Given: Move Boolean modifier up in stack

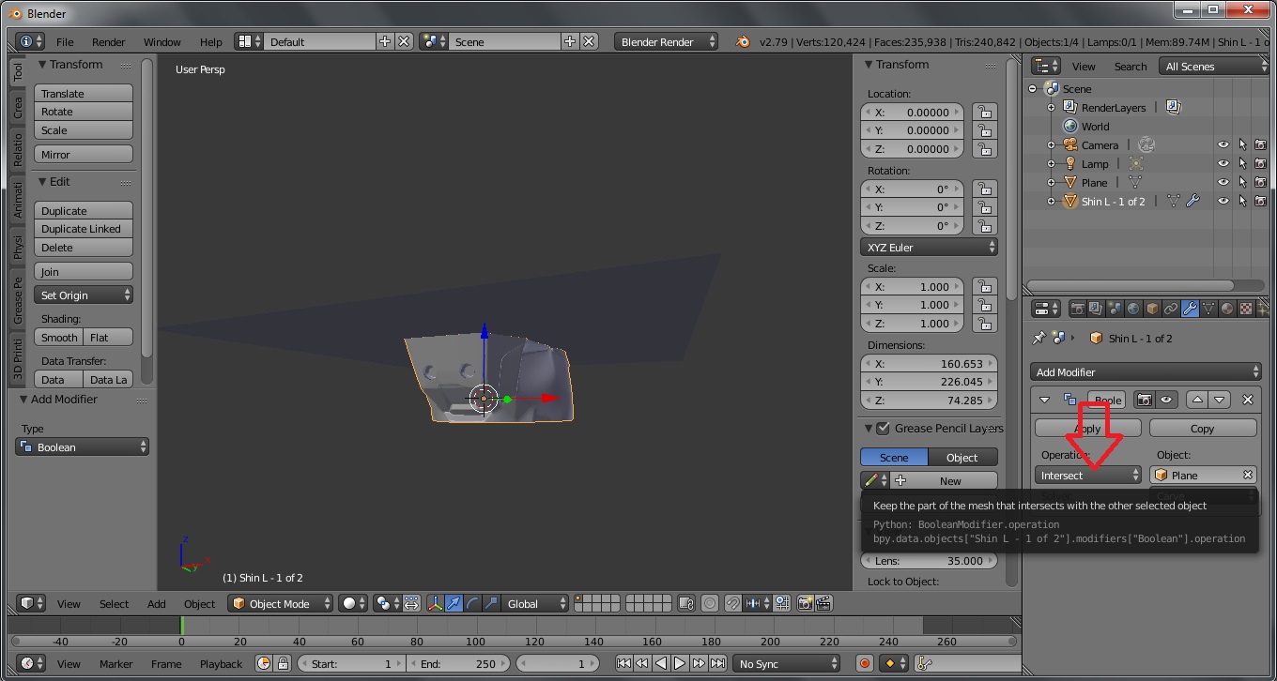Looking at the screenshot, I should tap(1197, 400).
